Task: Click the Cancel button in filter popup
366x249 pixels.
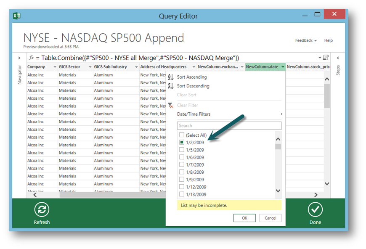Action: coord(271,218)
